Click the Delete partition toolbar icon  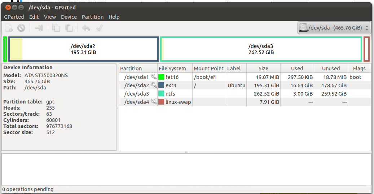point(21,28)
